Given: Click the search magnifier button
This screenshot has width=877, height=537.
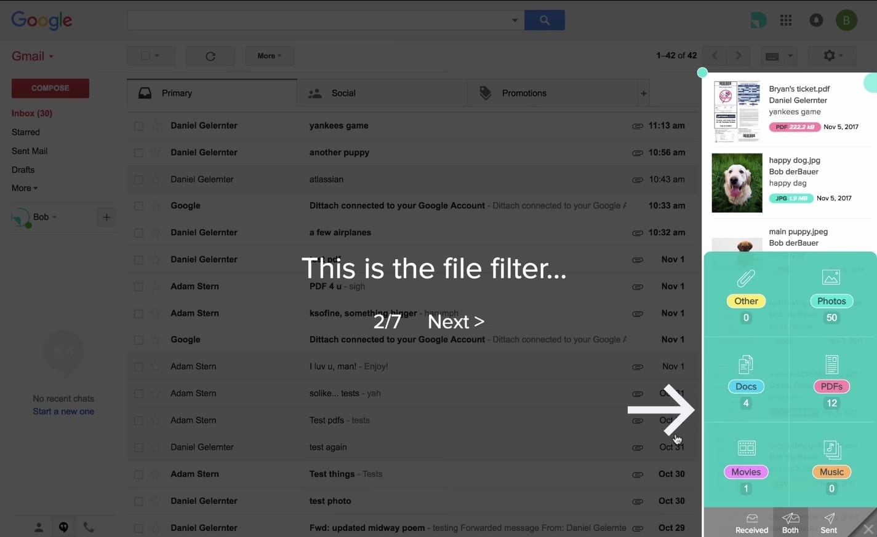Looking at the screenshot, I should [x=545, y=20].
